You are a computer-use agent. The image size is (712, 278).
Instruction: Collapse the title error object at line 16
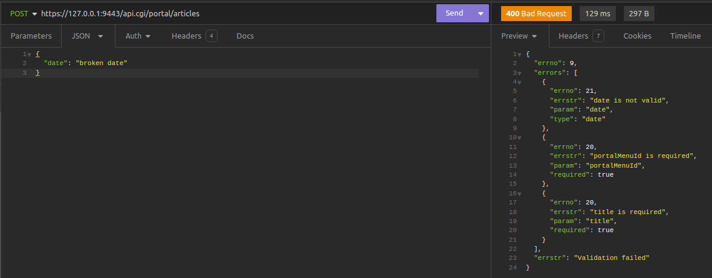pyautogui.click(x=519, y=194)
